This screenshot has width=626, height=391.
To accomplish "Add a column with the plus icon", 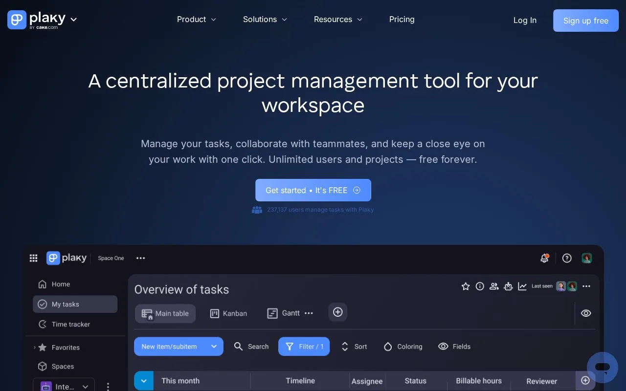I will click(585, 380).
